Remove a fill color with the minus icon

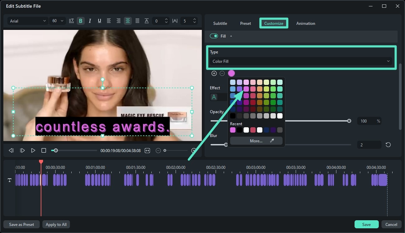[222, 73]
